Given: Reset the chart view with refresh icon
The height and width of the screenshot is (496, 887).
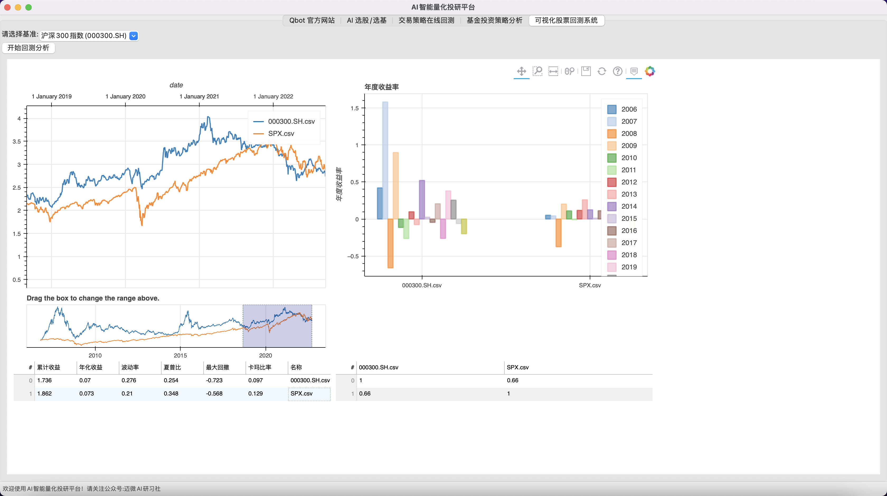Looking at the screenshot, I should coord(602,71).
